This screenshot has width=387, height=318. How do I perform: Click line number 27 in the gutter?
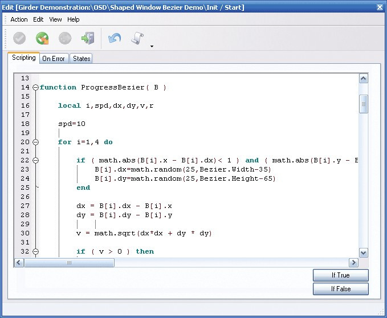[x=25, y=206]
